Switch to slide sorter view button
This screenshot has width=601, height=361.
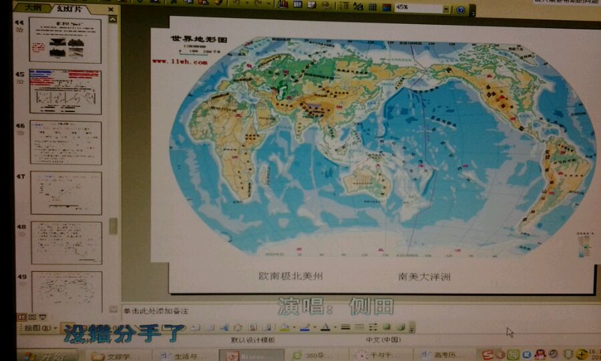(32, 317)
